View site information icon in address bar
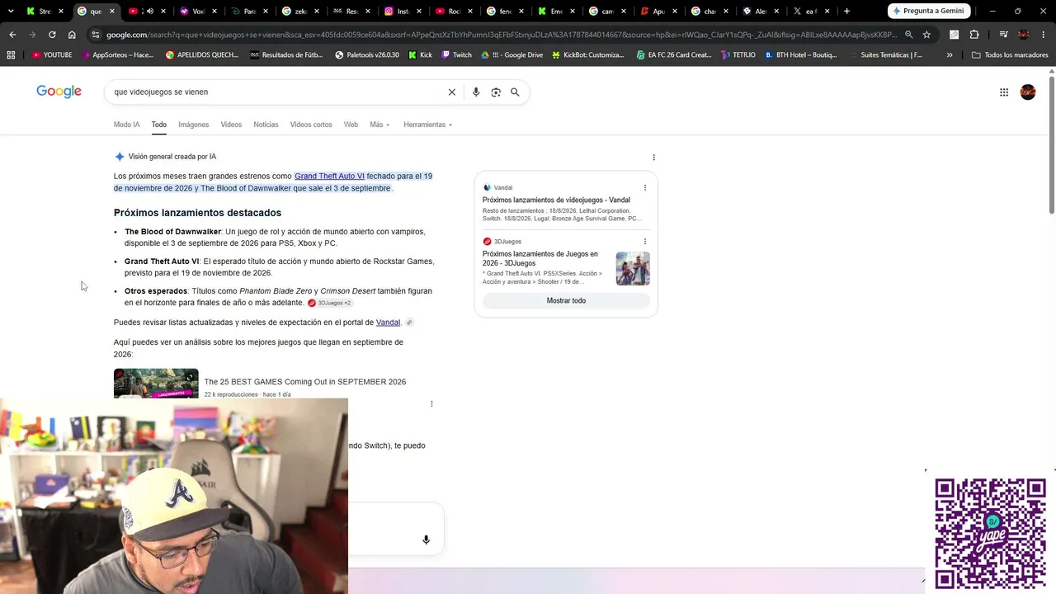The width and height of the screenshot is (1056, 594). [96, 35]
